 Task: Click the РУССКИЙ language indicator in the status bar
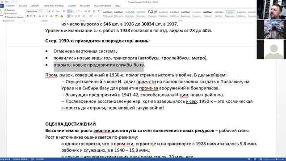pos(40,159)
